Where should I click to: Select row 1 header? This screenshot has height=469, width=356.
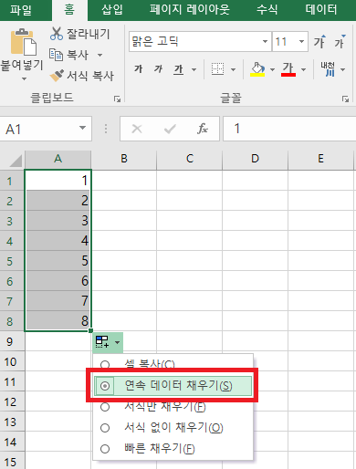[x=12, y=181]
